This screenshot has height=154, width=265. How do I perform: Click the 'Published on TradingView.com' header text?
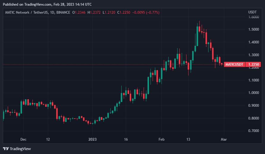[x=25, y=4]
